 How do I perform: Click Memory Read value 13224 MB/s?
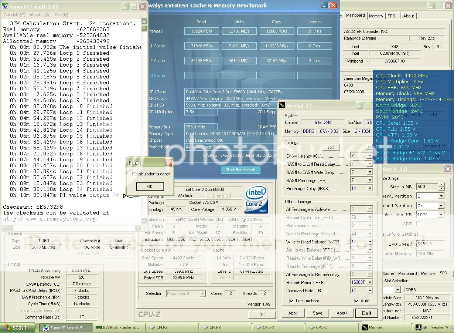(202, 31)
